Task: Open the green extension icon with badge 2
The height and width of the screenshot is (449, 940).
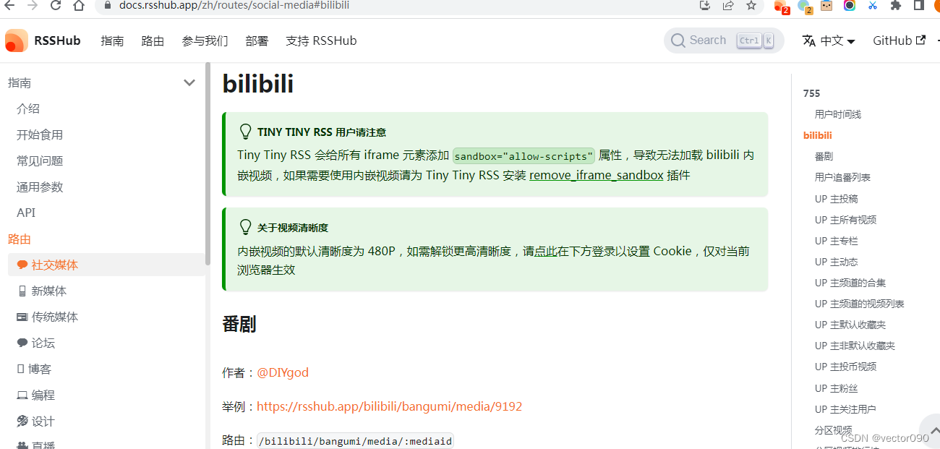Action: pos(804,7)
